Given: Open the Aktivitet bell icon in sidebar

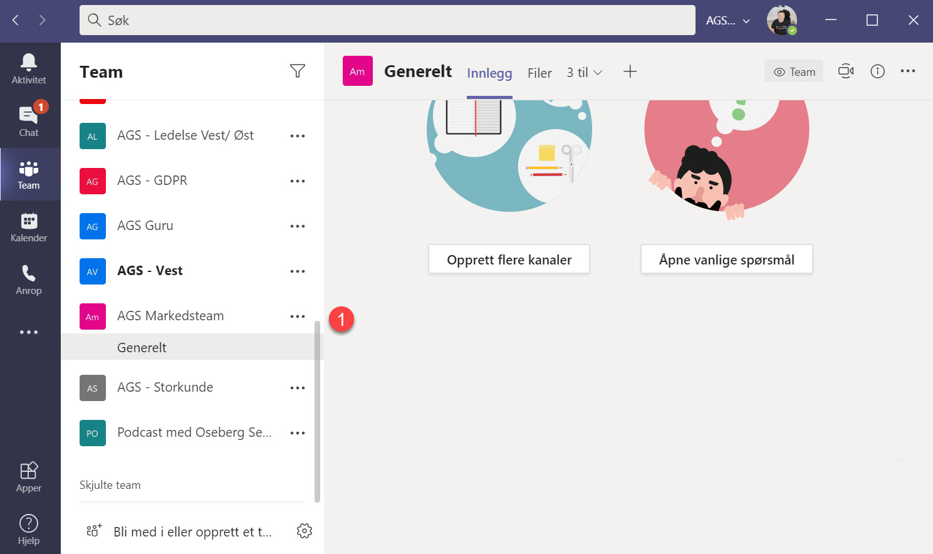Looking at the screenshot, I should pyautogui.click(x=28, y=66).
